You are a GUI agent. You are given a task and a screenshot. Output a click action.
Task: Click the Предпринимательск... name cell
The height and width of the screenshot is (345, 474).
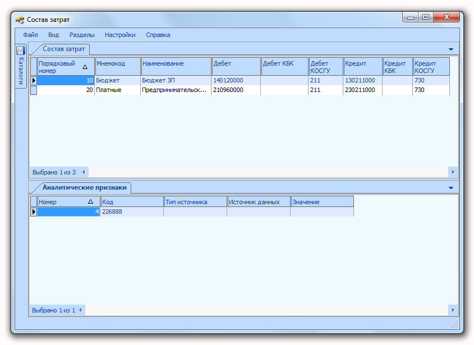(x=176, y=90)
